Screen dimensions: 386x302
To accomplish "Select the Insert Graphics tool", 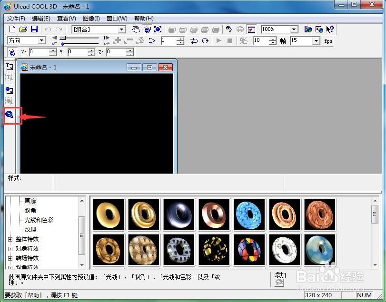I will [x=10, y=90].
